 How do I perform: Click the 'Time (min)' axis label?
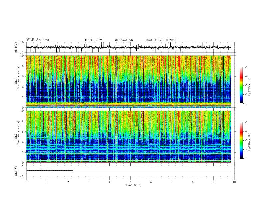coord(133,185)
